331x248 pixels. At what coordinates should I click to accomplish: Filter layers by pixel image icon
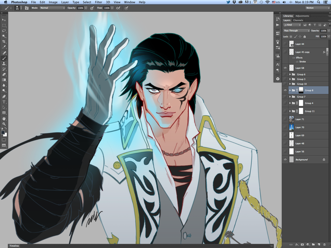pyautogui.click(x=305, y=25)
